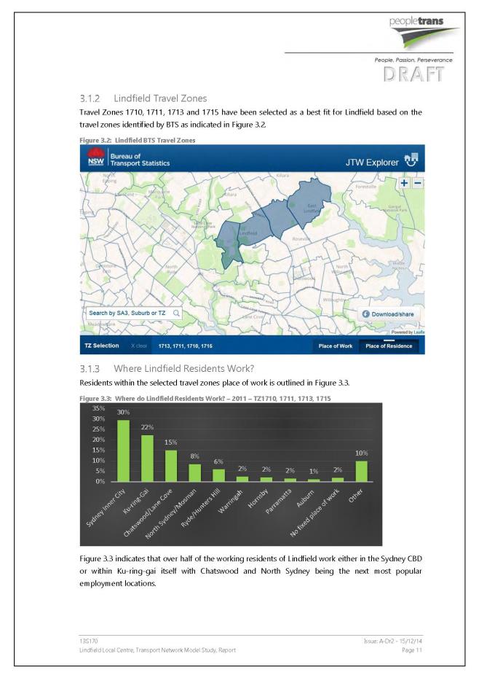Click the Other 10% bar
479x678 pixels.
coord(362,471)
